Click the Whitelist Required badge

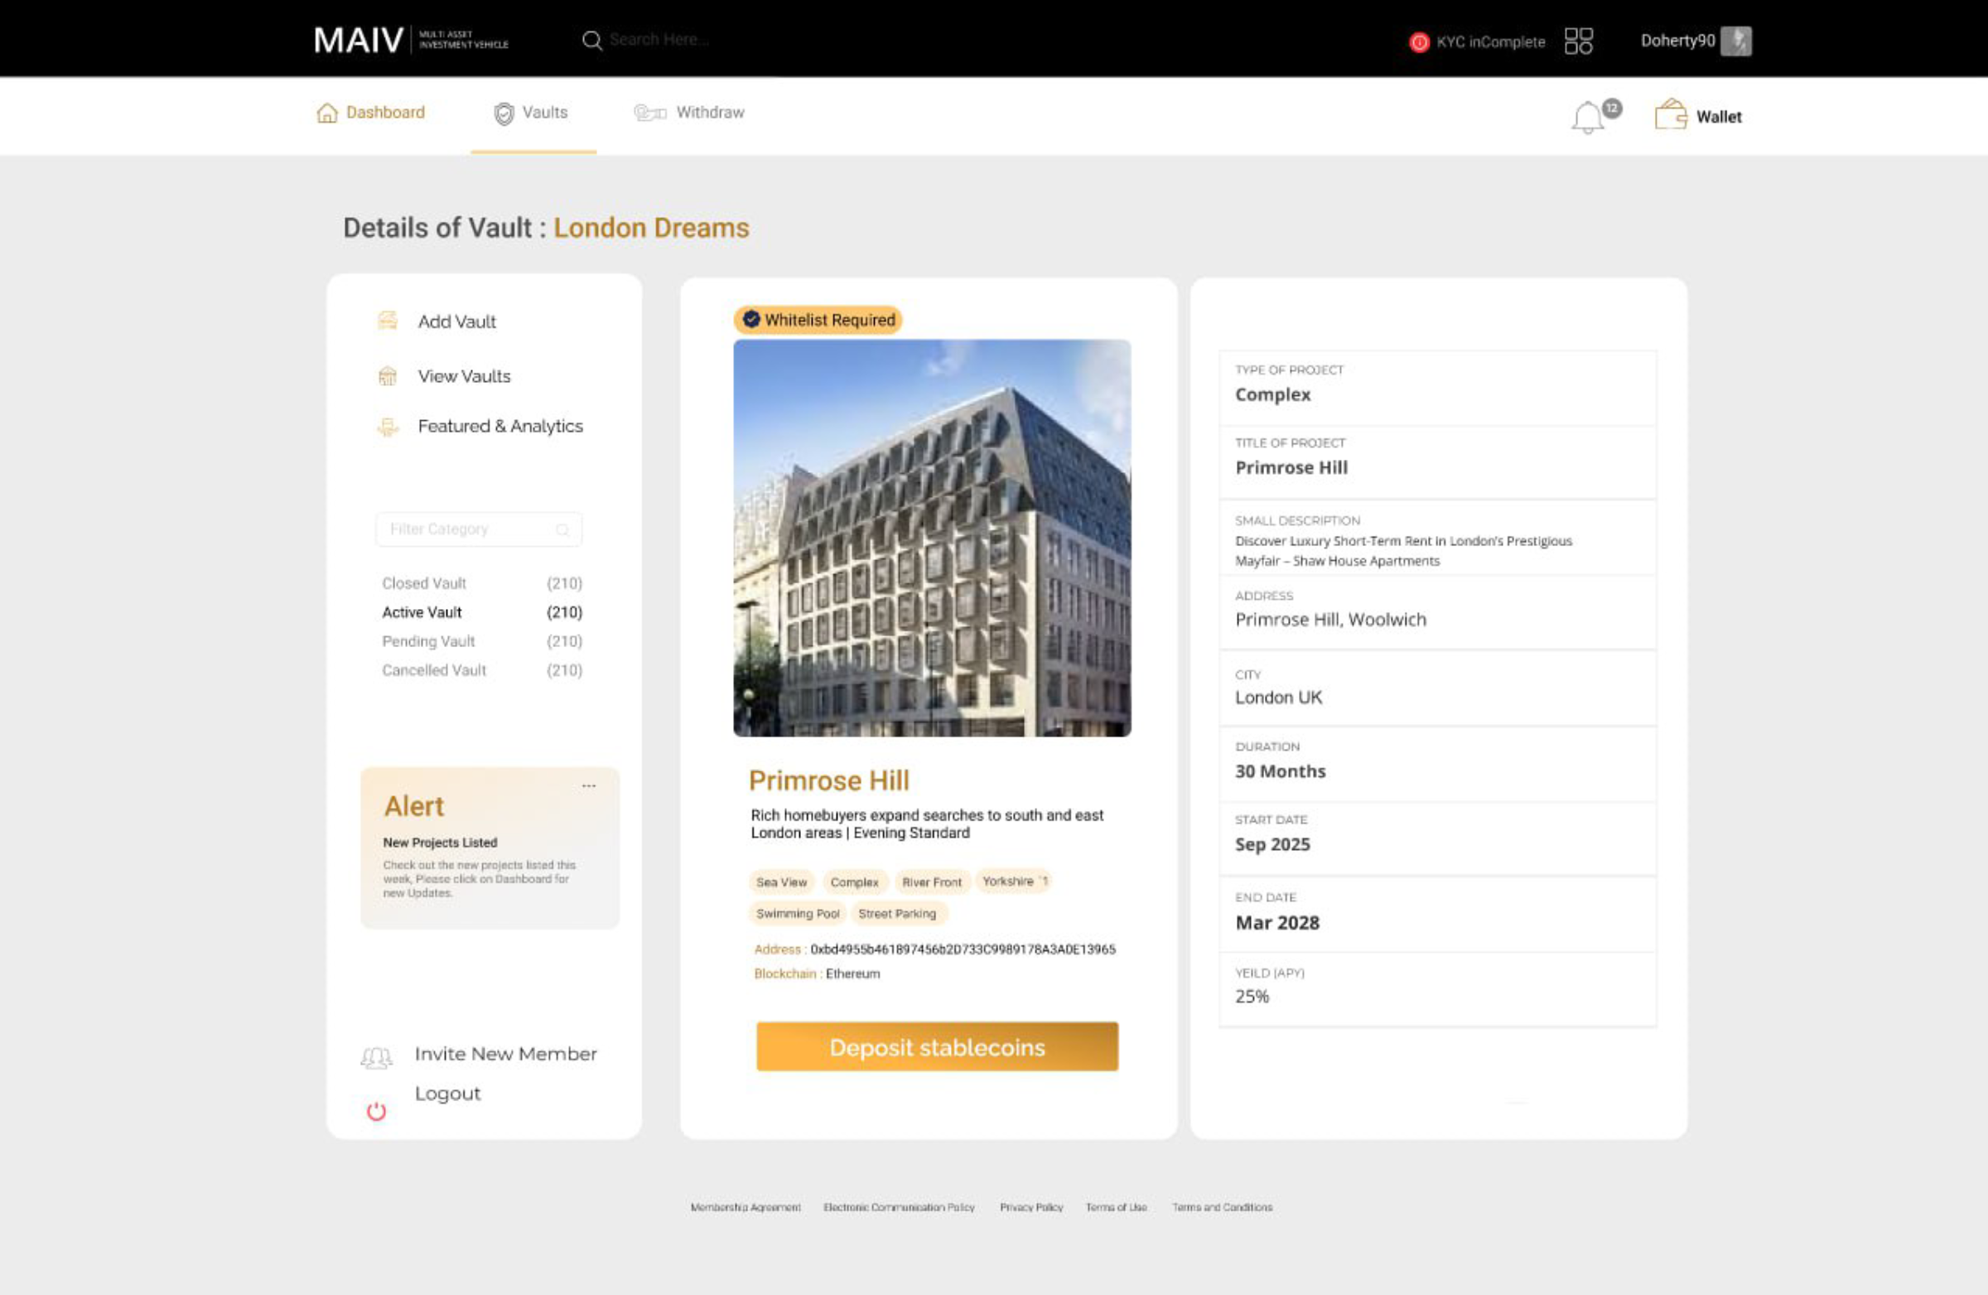click(x=817, y=320)
